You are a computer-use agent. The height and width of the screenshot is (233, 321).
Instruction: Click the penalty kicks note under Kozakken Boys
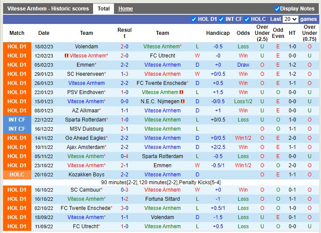(160, 182)
